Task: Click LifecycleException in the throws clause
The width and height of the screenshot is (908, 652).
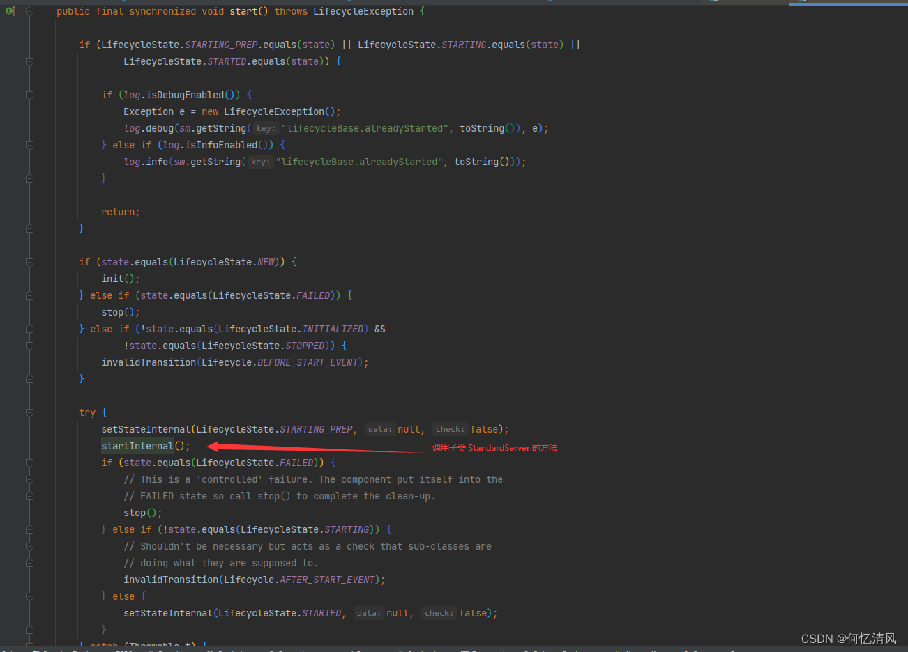Action: (x=363, y=11)
